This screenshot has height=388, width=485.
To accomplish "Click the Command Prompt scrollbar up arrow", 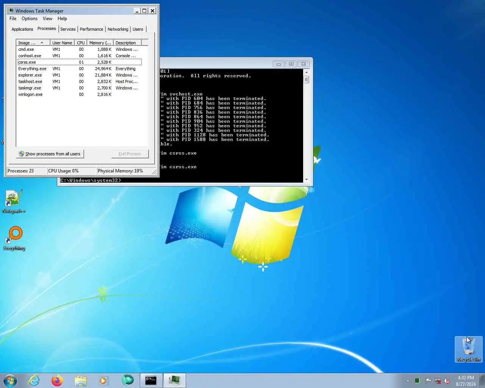I will click(307, 72).
